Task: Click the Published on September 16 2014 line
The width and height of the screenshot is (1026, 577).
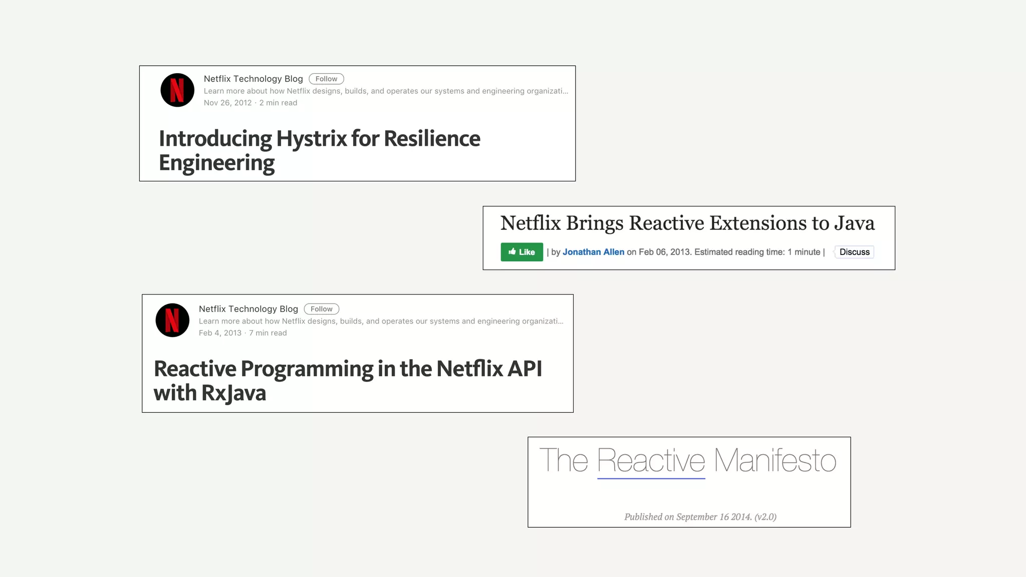Action: tap(700, 517)
